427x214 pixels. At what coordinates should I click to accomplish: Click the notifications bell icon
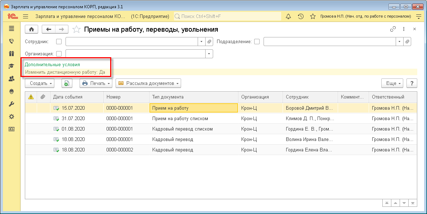coord(288,16)
